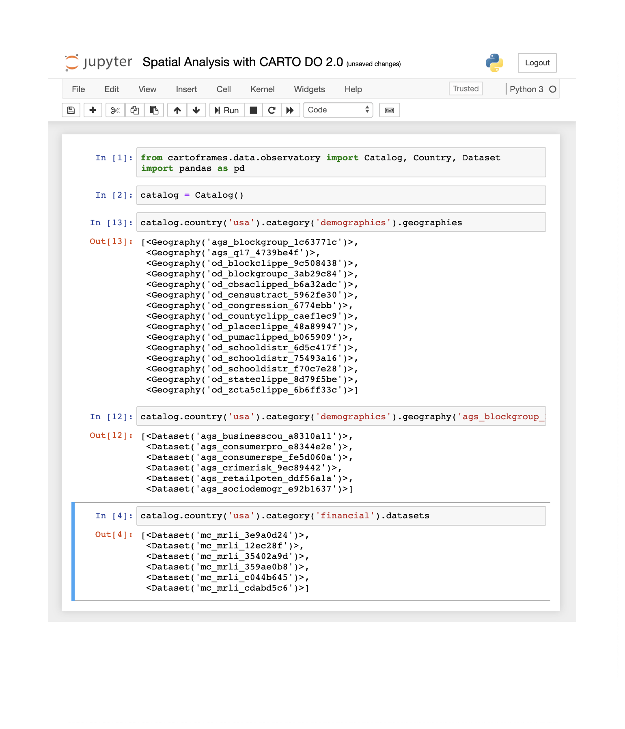Click the In [13] prompt
This screenshot has width=625, height=729.
pos(111,223)
